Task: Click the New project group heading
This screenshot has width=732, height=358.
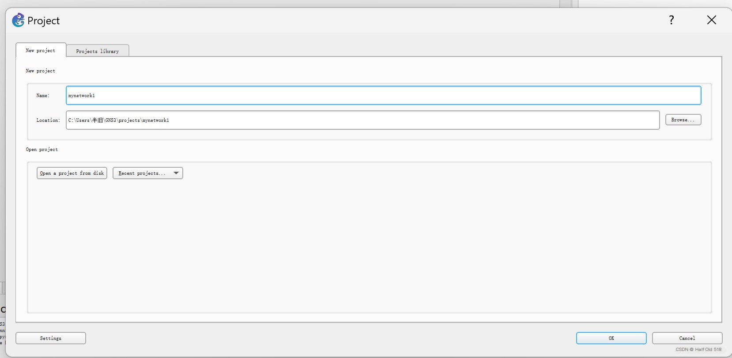Action: 41,71
